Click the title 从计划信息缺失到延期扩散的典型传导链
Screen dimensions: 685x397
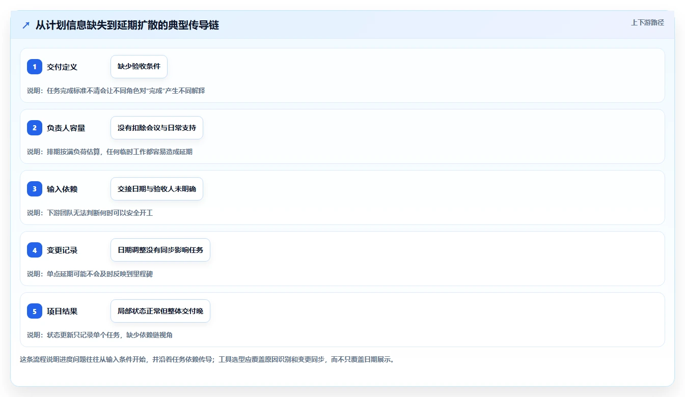[127, 25]
